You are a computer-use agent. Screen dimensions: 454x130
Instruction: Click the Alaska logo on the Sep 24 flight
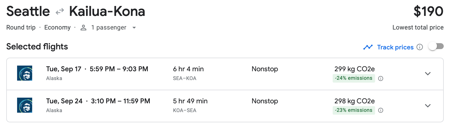pyautogui.click(x=24, y=105)
